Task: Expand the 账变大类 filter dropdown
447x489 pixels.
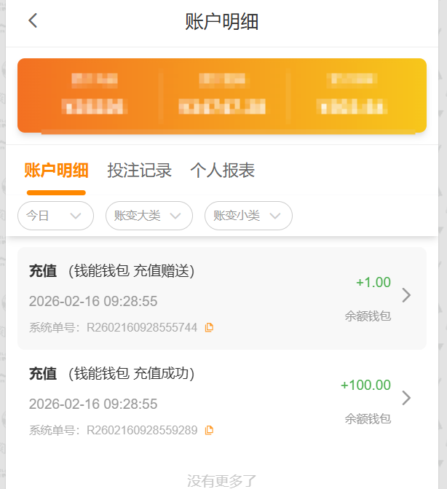Action: tap(149, 216)
